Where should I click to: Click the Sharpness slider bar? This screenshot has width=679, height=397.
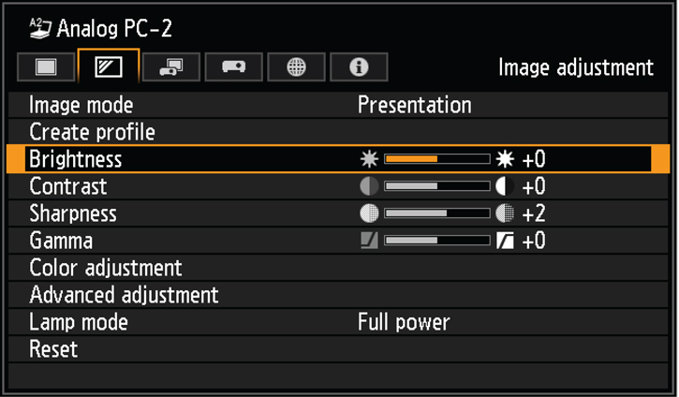pyautogui.click(x=437, y=213)
